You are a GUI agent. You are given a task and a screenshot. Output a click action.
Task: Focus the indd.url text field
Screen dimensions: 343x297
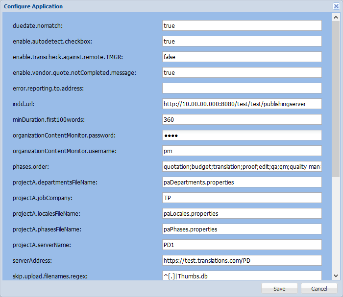(x=242, y=104)
